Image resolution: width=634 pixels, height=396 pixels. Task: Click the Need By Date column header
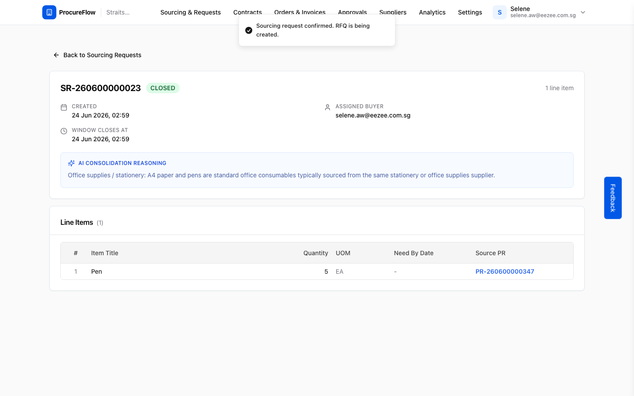pos(414,253)
